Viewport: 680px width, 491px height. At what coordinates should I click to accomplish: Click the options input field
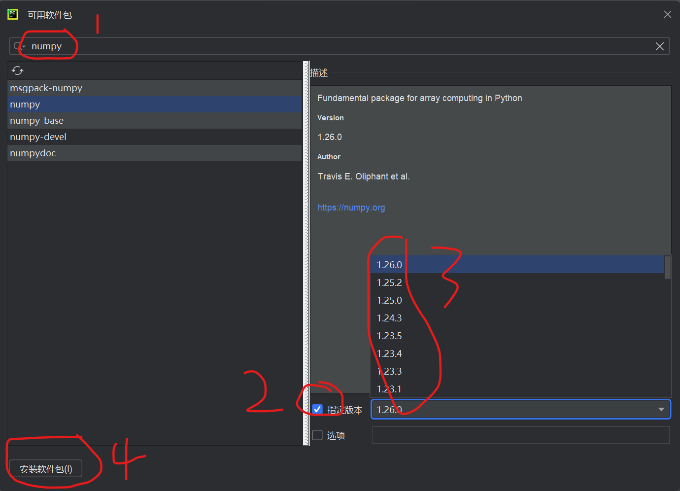520,435
